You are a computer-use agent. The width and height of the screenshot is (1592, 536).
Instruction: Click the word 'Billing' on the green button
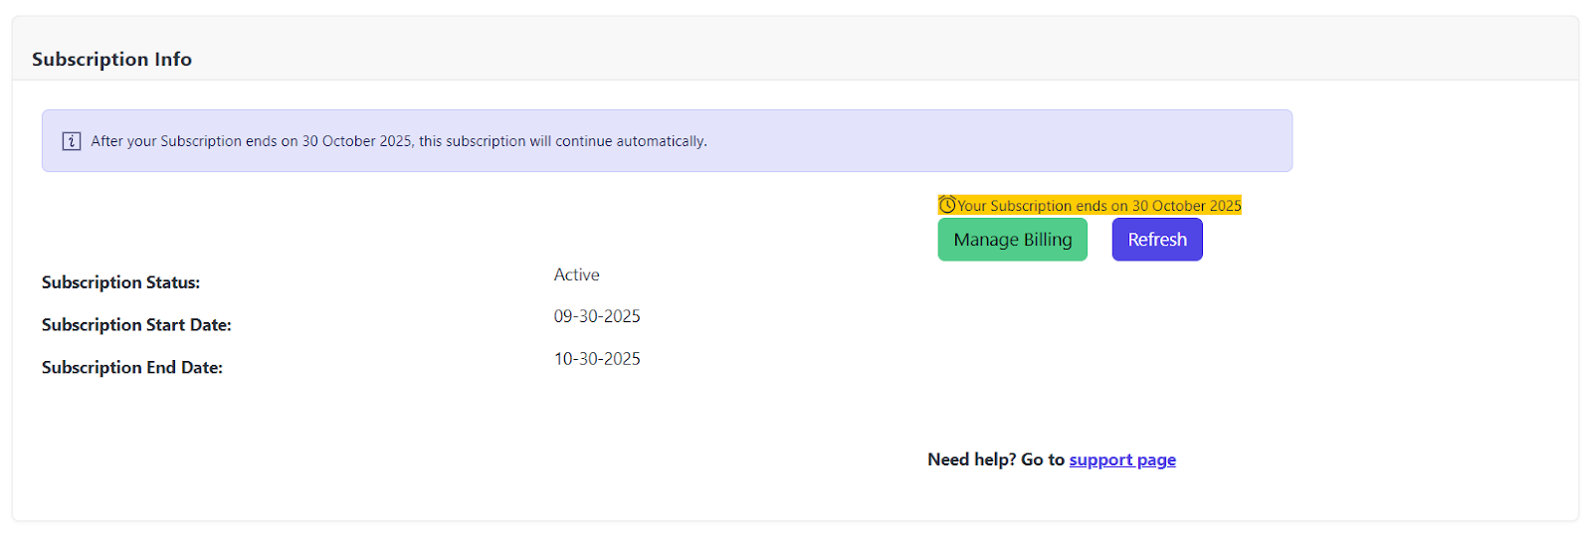1048,240
